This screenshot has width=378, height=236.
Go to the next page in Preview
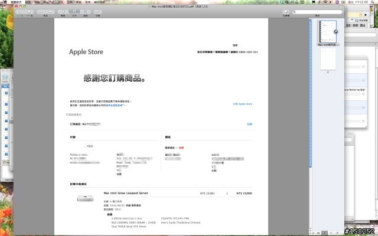30,12
